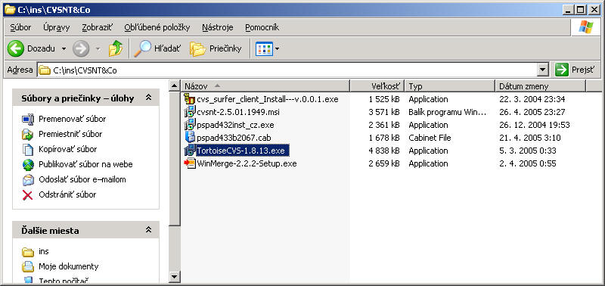The height and width of the screenshot is (286, 605).
Task: Click the folder icon in the address bar
Action: [x=45, y=70]
